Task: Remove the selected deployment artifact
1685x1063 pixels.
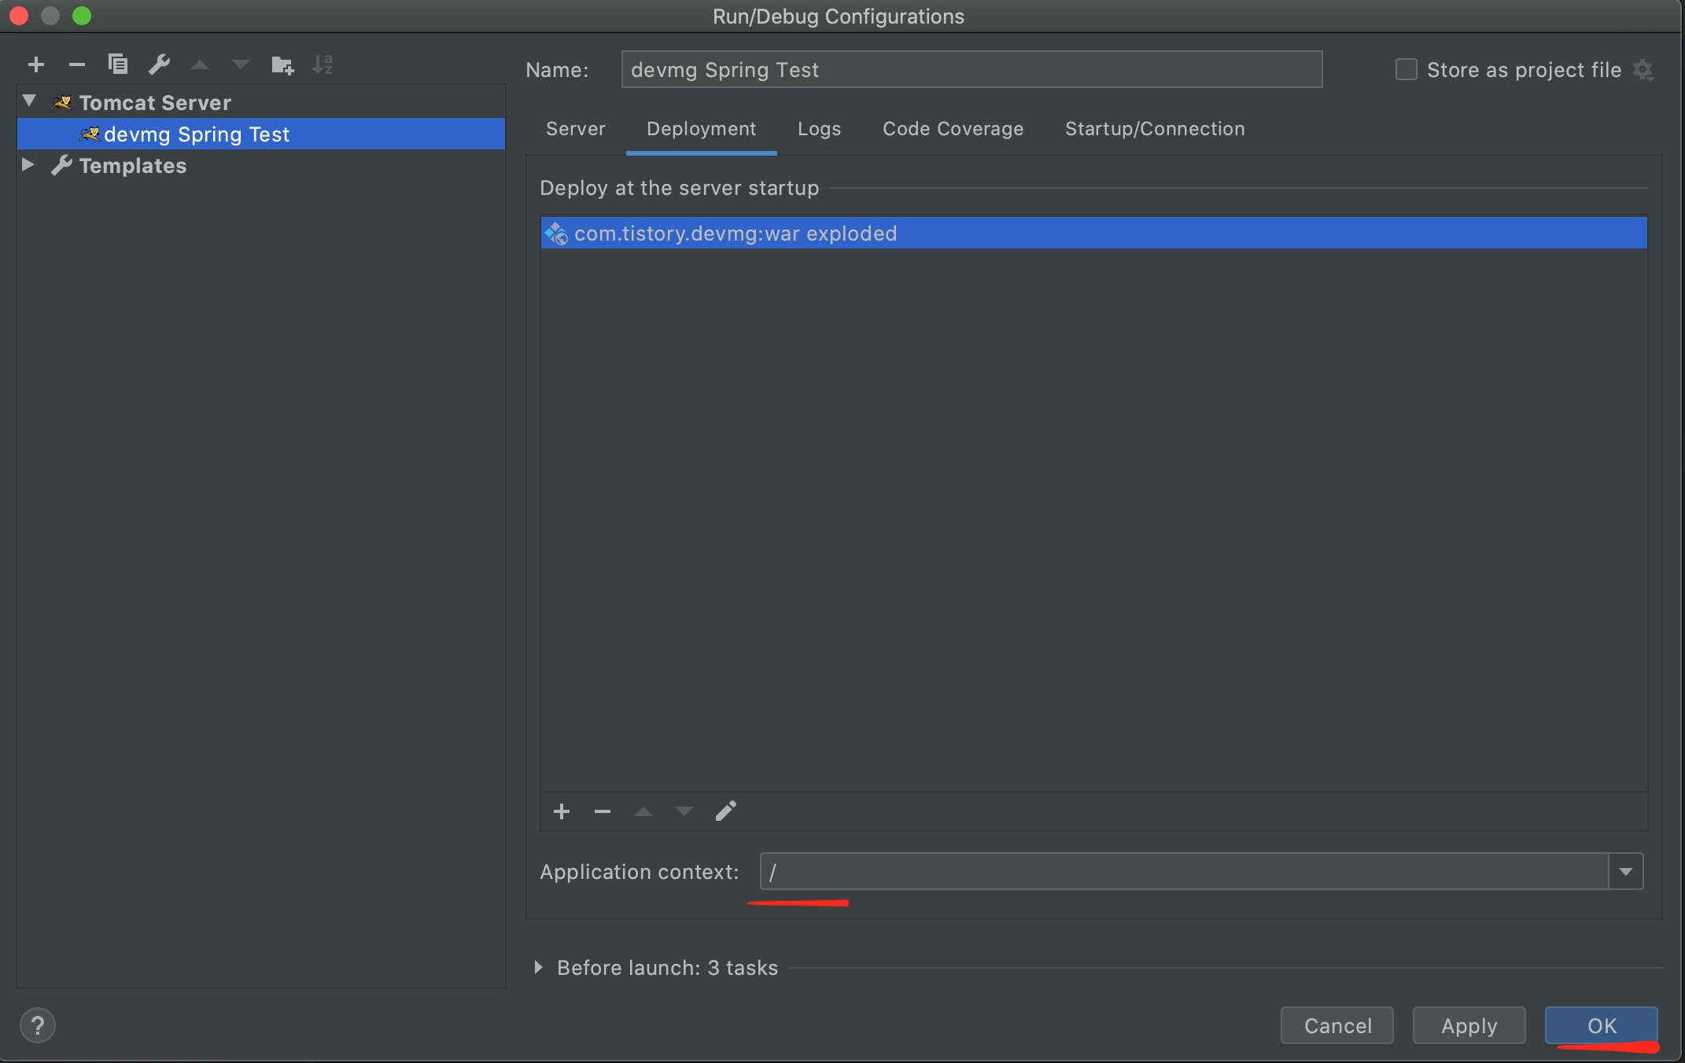Action: (x=603, y=811)
